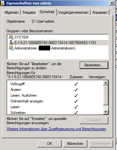Click the Administratoren group icon
The image size is (117, 150).
(11, 48)
